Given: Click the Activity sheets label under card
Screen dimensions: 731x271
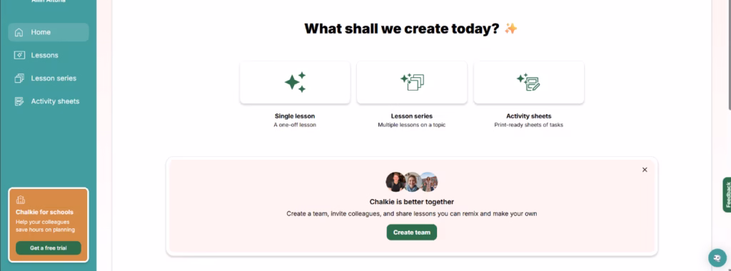Looking at the screenshot, I should click(x=529, y=116).
